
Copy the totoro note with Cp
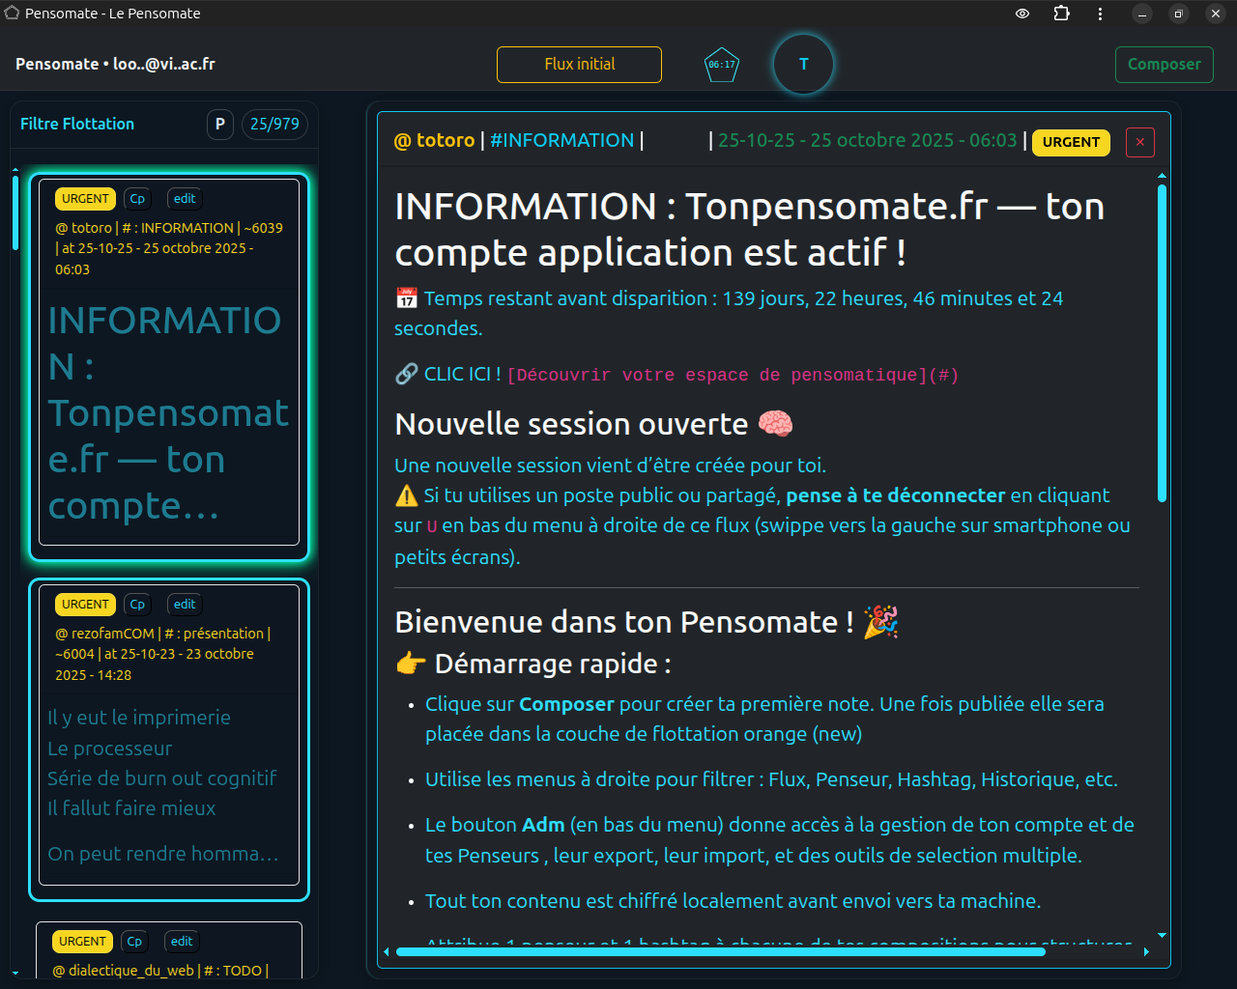(137, 199)
